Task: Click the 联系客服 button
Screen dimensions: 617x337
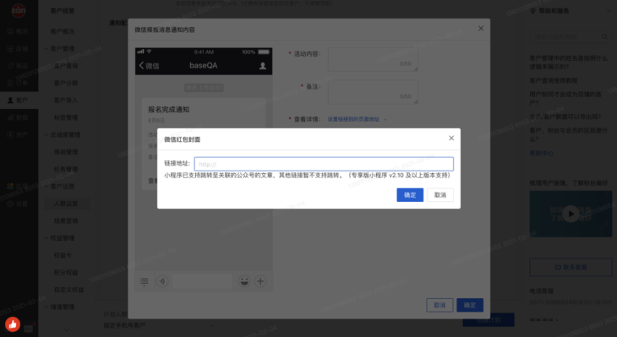Action: click(571, 268)
